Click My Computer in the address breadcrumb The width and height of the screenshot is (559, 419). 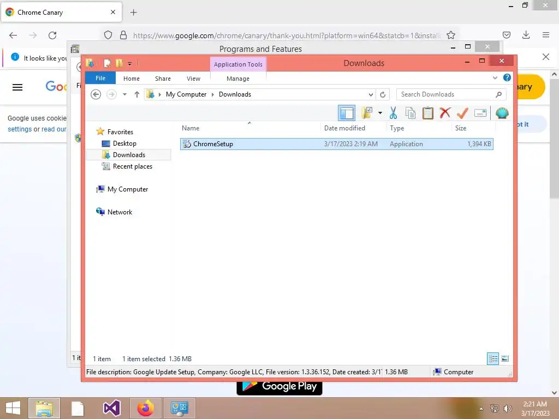point(186,94)
